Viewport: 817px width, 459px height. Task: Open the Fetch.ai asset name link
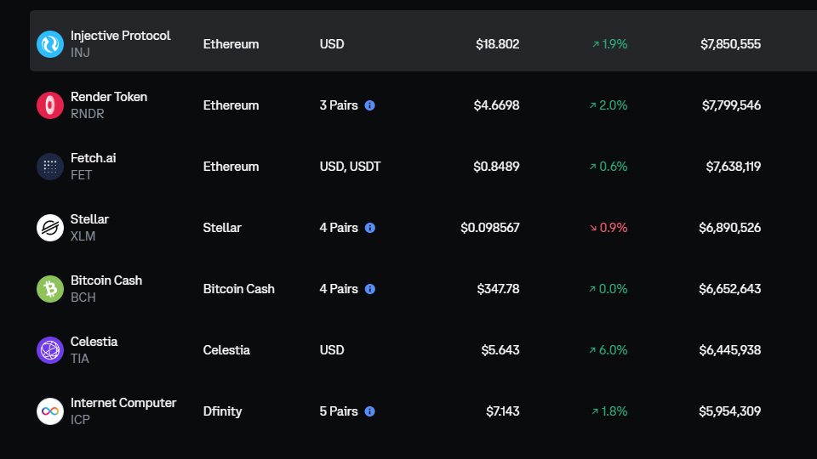[x=93, y=158]
